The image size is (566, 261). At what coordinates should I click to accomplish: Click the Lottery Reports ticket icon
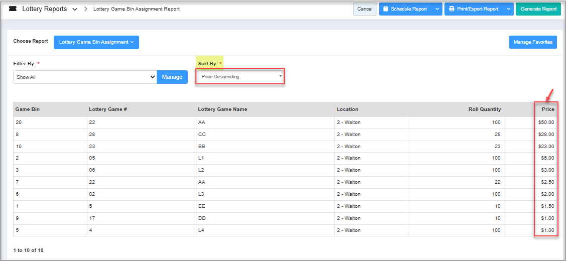click(x=13, y=9)
